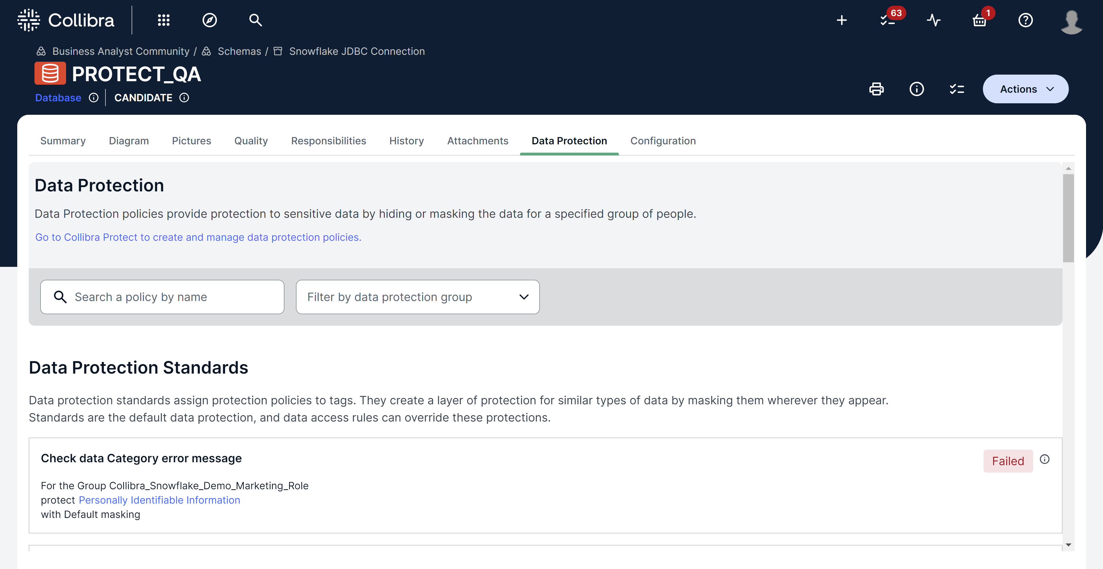Click the checklist icon beside Actions
The width and height of the screenshot is (1103, 569).
point(957,89)
